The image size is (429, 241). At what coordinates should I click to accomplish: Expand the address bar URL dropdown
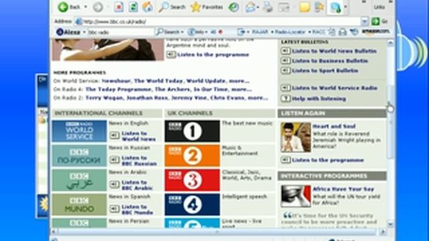tap(365, 21)
